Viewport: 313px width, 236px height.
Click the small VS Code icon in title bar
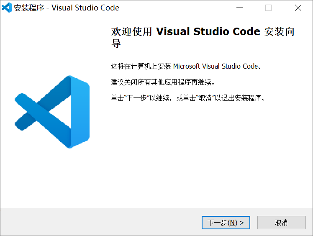pyautogui.click(x=7, y=8)
